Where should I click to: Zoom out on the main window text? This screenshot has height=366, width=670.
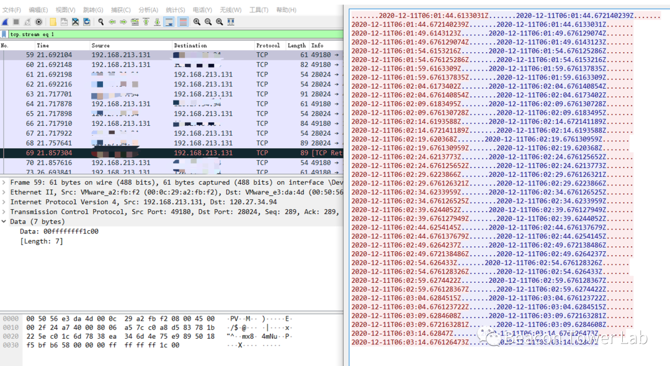(x=208, y=22)
